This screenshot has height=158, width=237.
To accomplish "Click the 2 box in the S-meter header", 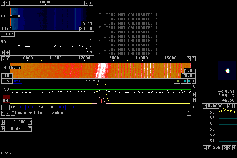I will pyautogui.click(x=230, y=106).
